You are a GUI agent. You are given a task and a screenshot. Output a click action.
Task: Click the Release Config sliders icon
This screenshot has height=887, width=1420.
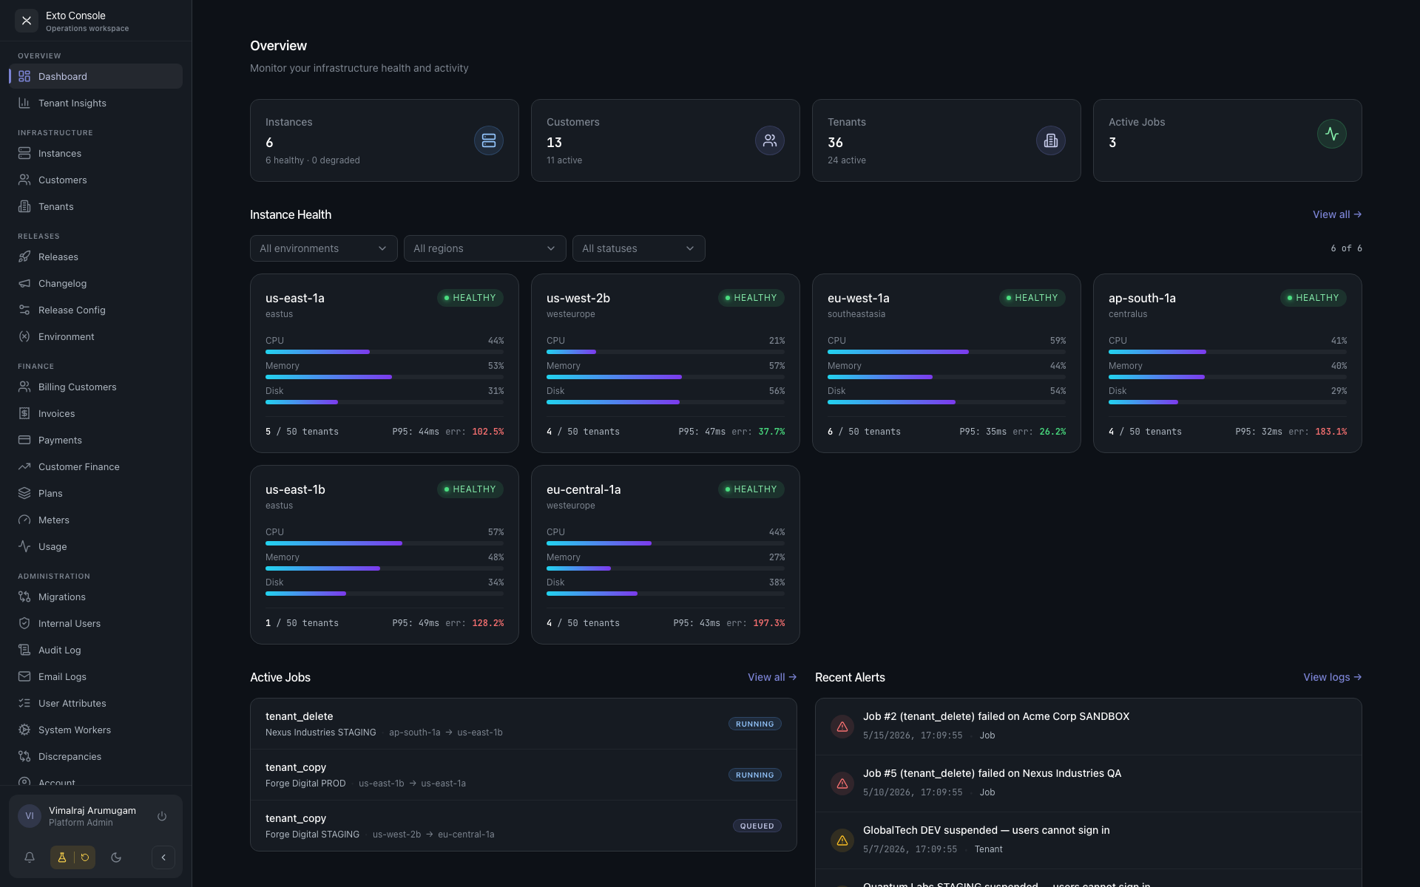(x=24, y=310)
